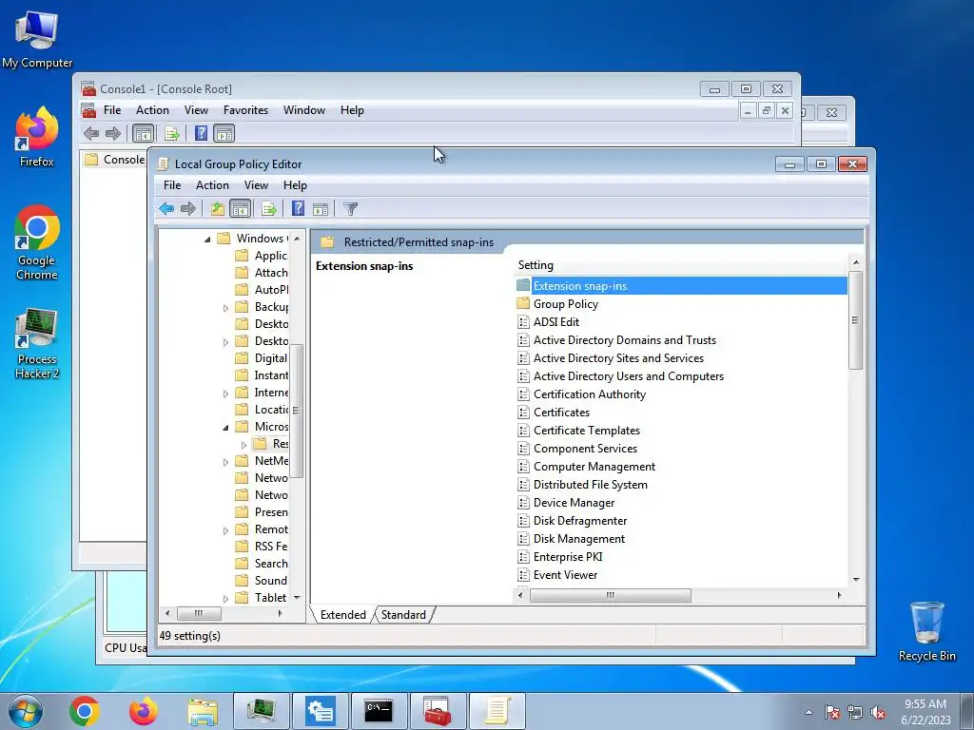Expand the Backup tree folder
974x730 pixels.
coord(225,308)
